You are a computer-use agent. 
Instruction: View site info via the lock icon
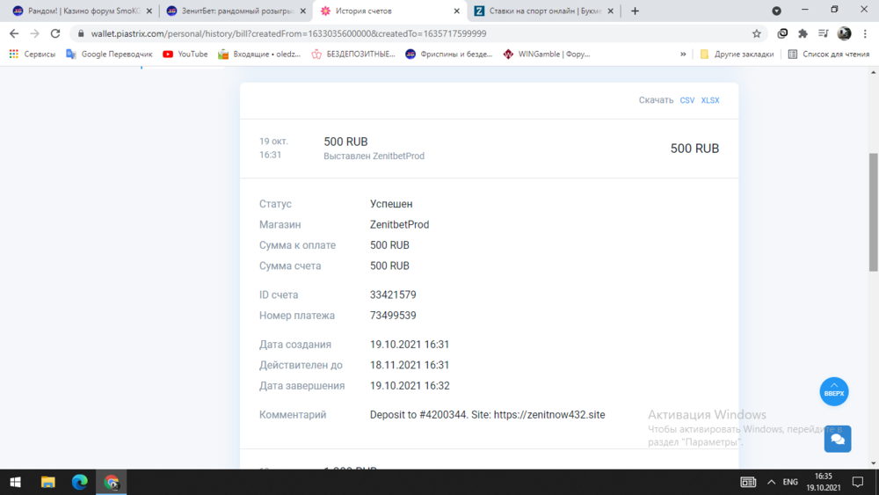pos(81,33)
